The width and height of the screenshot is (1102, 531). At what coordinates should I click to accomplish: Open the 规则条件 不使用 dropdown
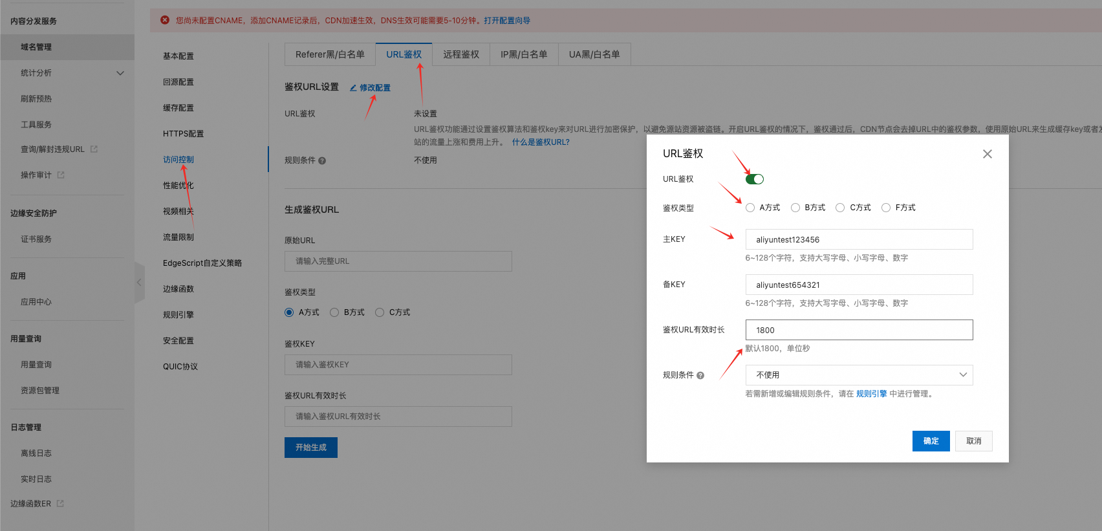pyautogui.click(x=859, y=375)
